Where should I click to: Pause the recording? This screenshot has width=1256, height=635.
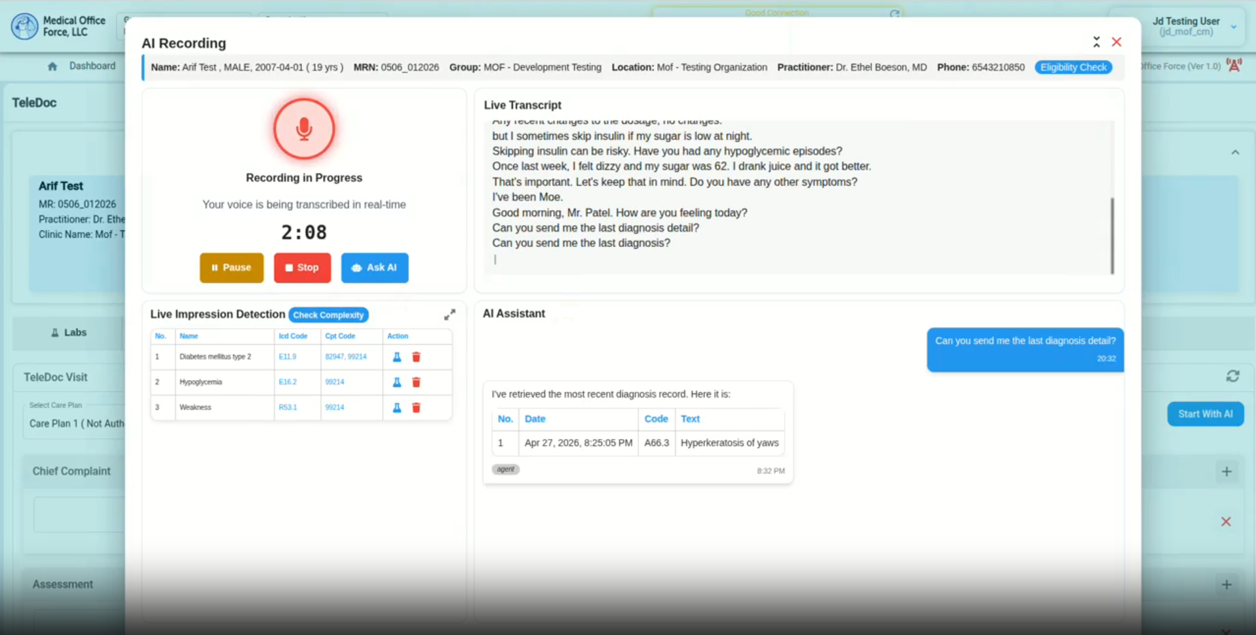click(x=231, y=268)
